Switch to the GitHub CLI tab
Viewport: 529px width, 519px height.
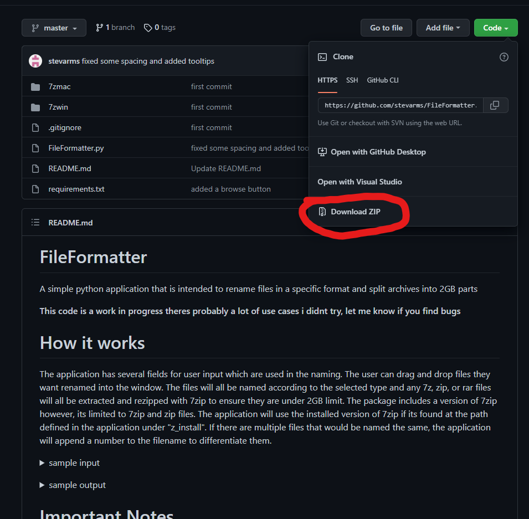coord(383,80)
